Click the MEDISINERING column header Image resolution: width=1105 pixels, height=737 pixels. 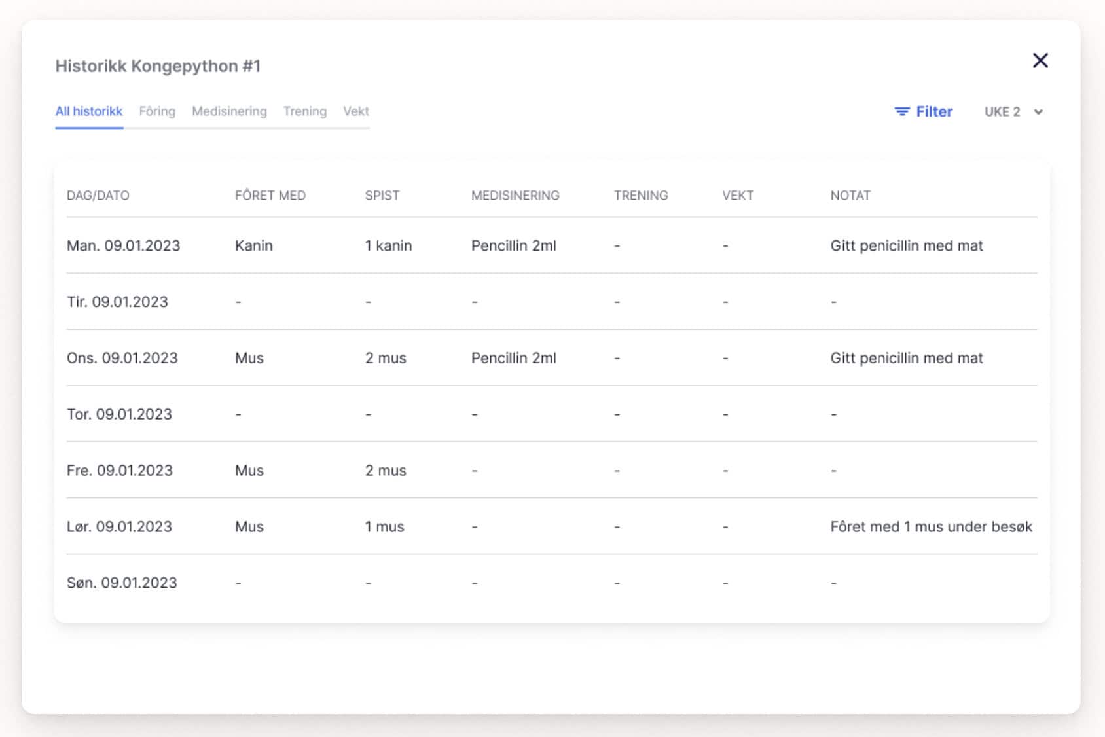(515, 195)
